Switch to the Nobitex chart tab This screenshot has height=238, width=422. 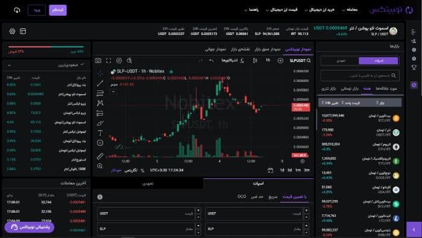(x=298, y=49)
